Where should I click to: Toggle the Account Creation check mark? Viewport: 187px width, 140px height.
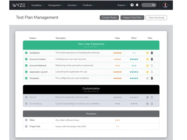point(26,59)
